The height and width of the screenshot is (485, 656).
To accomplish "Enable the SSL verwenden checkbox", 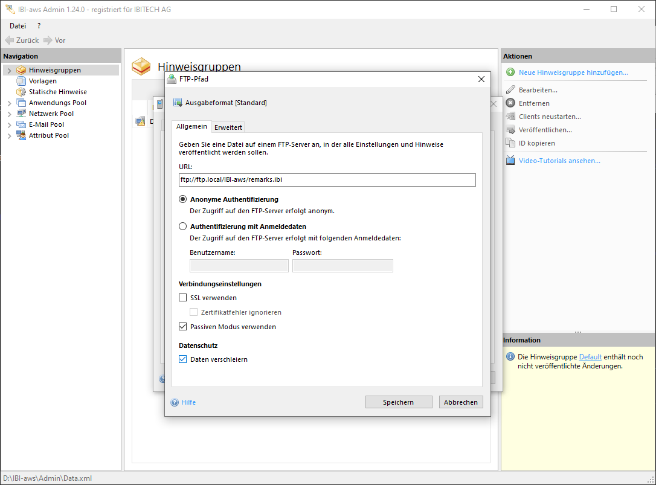I will pos(183,298).
